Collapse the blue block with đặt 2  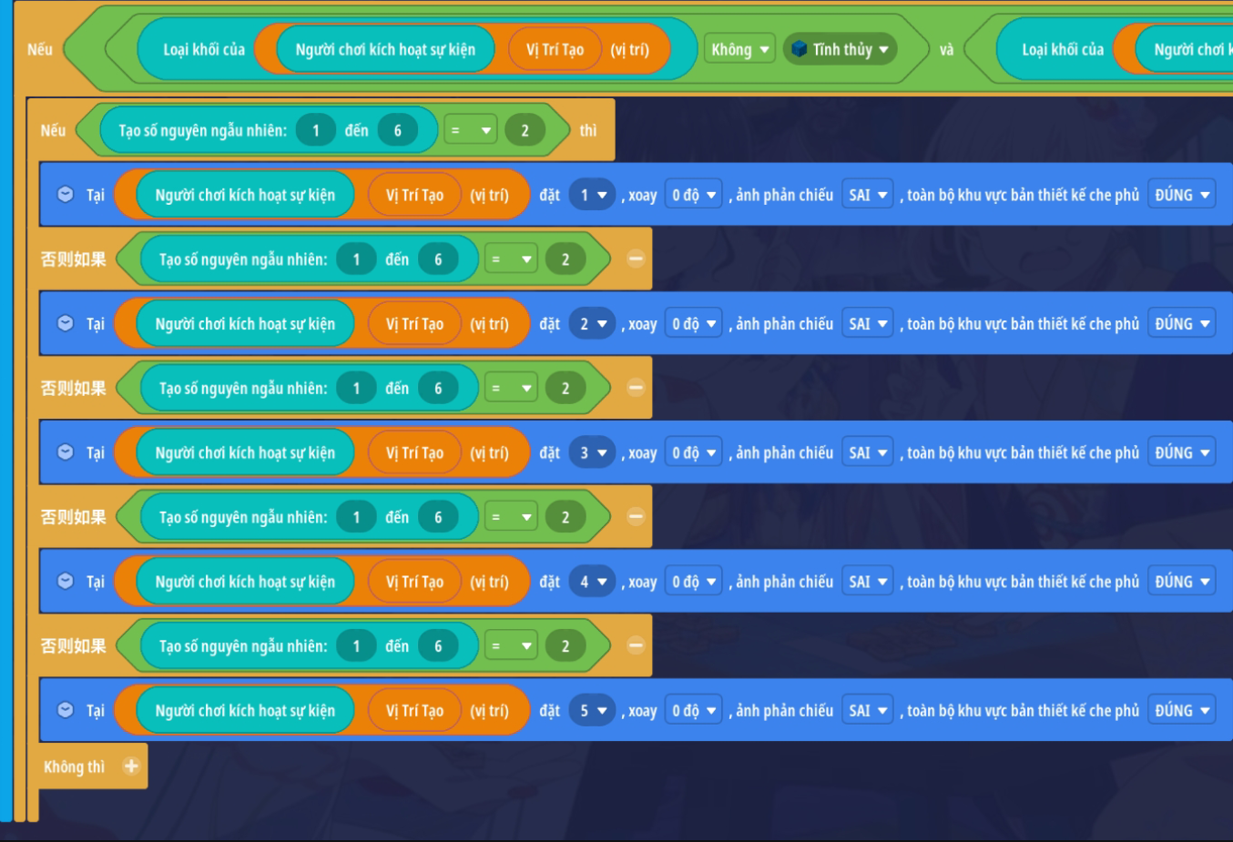(x=66, y=324)
